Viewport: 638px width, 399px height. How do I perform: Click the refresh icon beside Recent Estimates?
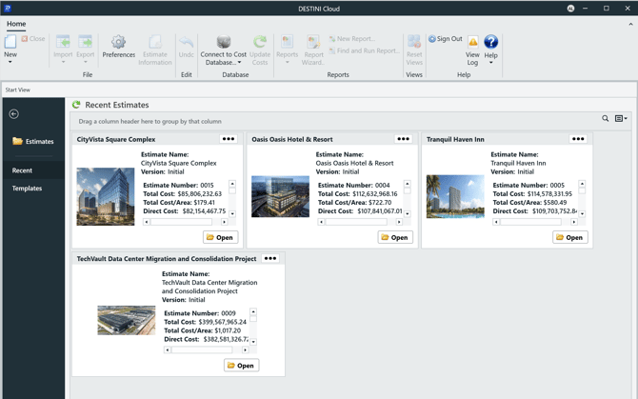pos(76,105)
